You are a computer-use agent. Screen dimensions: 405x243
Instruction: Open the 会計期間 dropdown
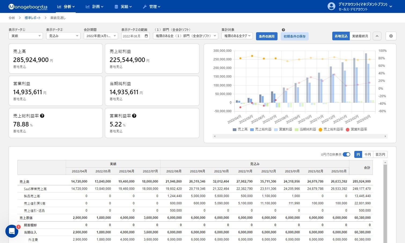click(x=101, y=36)
